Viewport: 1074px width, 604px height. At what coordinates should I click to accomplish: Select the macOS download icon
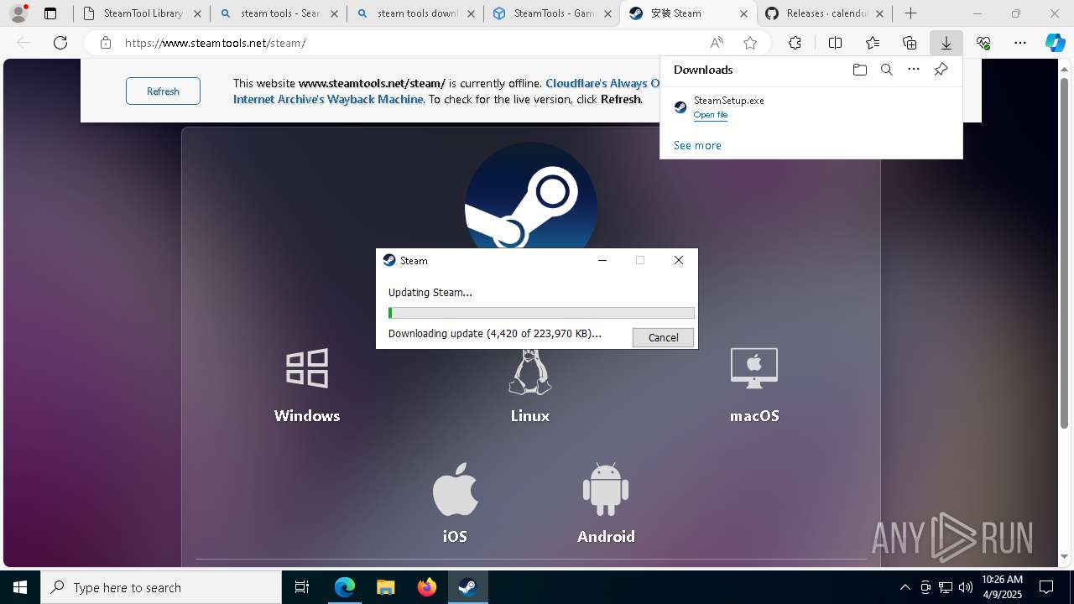tap(754, 368)
